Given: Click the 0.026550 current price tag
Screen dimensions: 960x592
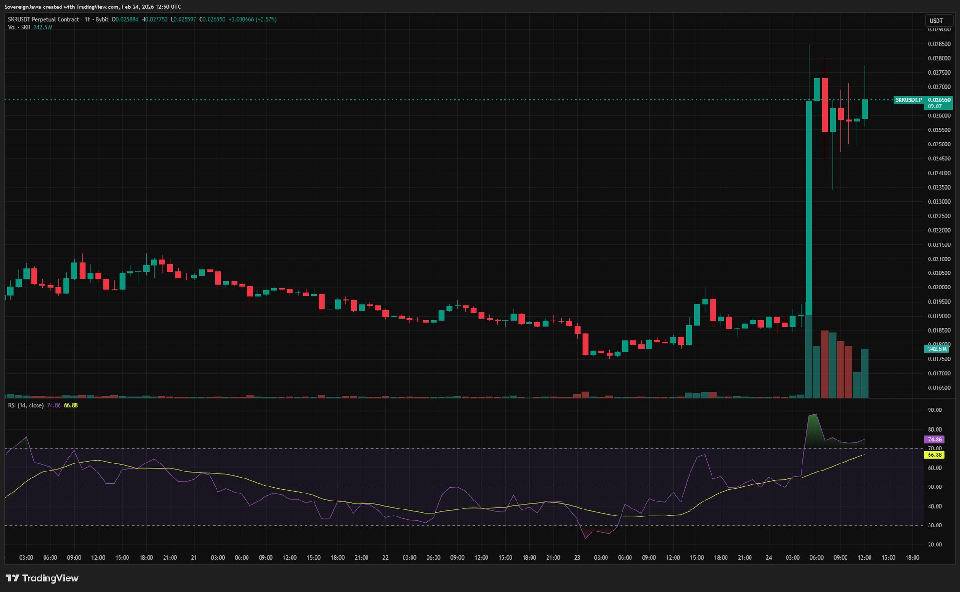Looking at the screenshot, I should [x=939, y=100].
